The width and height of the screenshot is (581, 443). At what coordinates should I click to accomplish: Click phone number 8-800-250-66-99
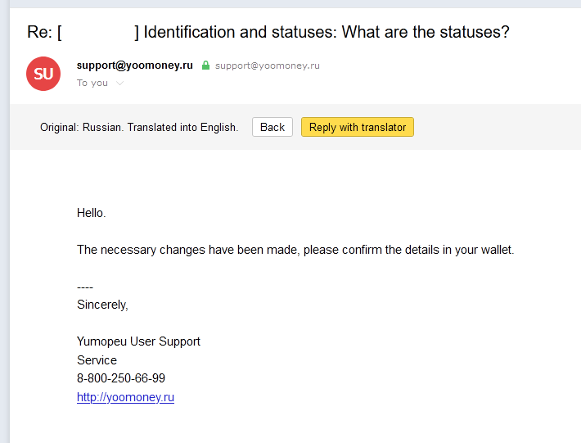(121, 378)
